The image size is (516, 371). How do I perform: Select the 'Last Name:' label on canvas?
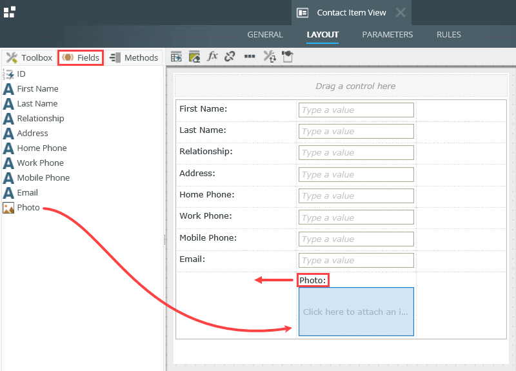(203, 130)
